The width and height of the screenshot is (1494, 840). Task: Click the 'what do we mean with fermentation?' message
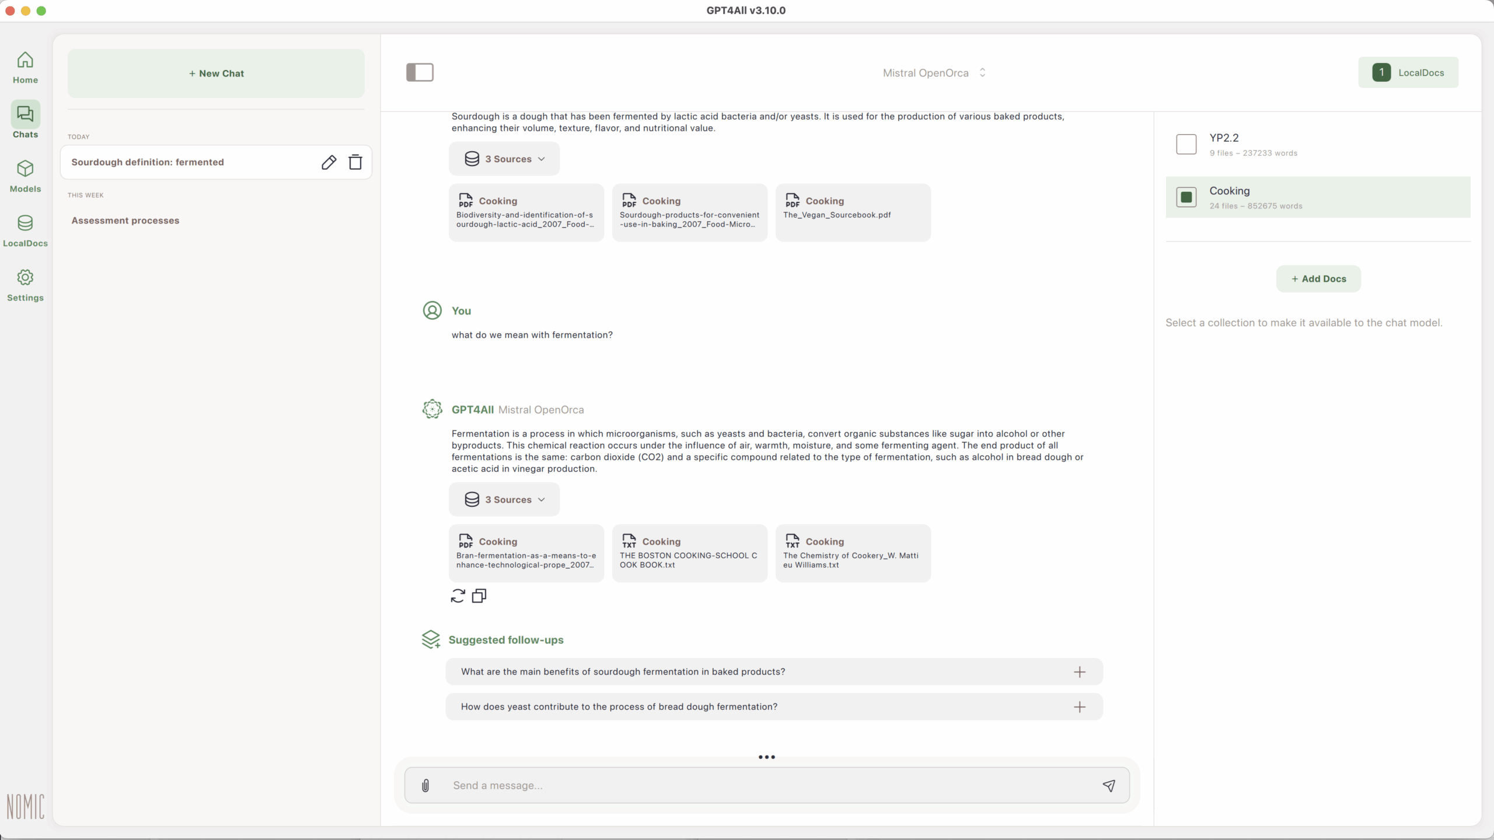[x=532, y=335]
